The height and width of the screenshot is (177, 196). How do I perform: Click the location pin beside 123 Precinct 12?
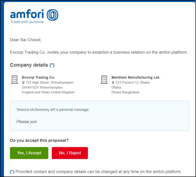point(113,83)
